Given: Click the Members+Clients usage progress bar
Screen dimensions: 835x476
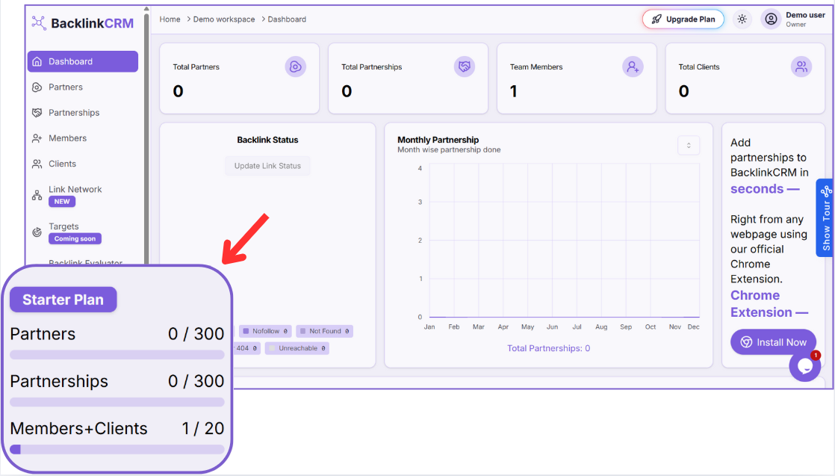Looking at the screenshot, I should click(x=117, y=449).
